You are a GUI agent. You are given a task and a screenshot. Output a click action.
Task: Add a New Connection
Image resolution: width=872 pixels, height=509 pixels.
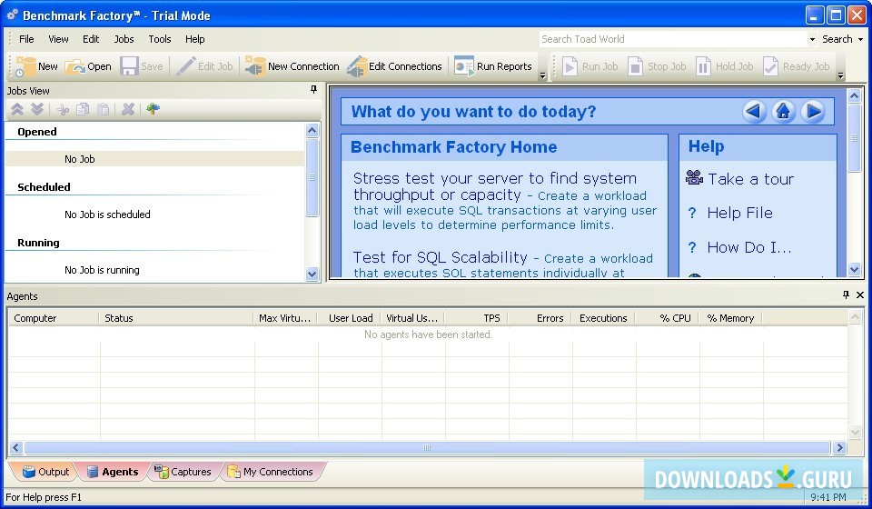click(x=292, y=66)
